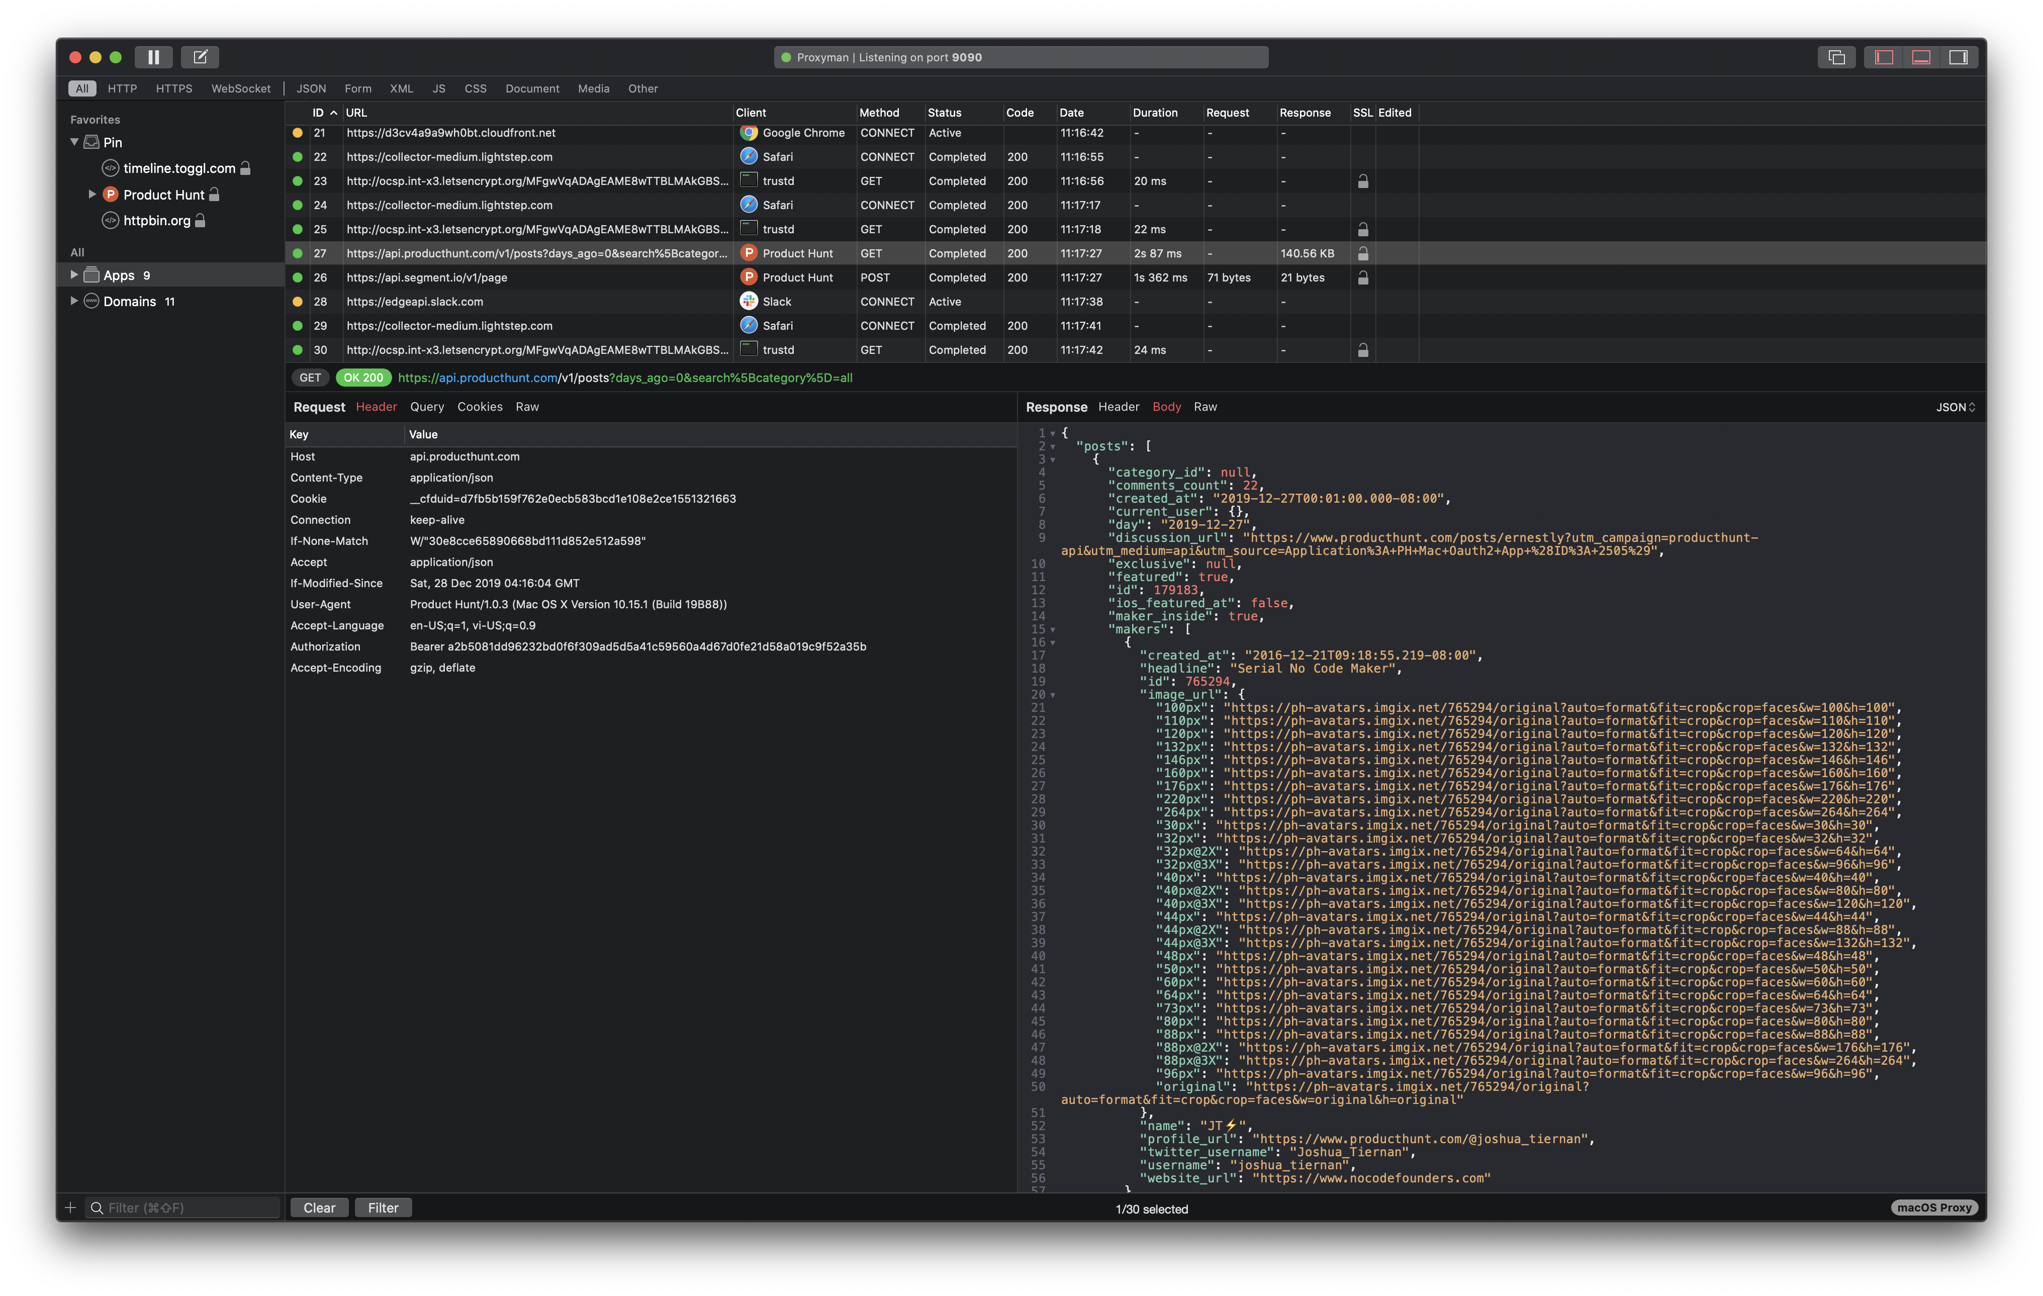Open the Cookies tab in request panel
This screenshot has height=1296, width=2043.
coord(480,406)
